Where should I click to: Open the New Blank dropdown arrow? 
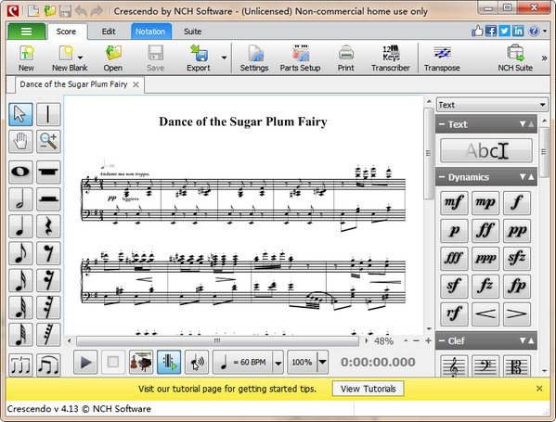(81, 58)
